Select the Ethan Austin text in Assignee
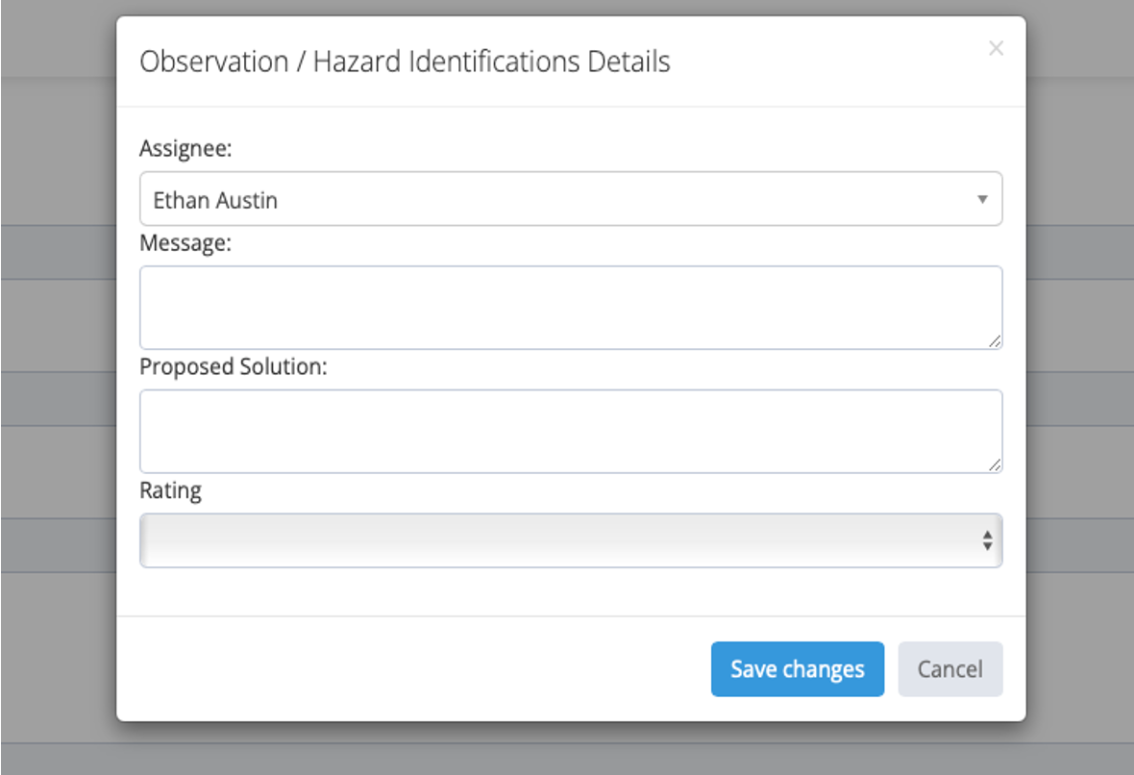The width and height of the screenshot is (1134, 775). (x=215, y=200)
